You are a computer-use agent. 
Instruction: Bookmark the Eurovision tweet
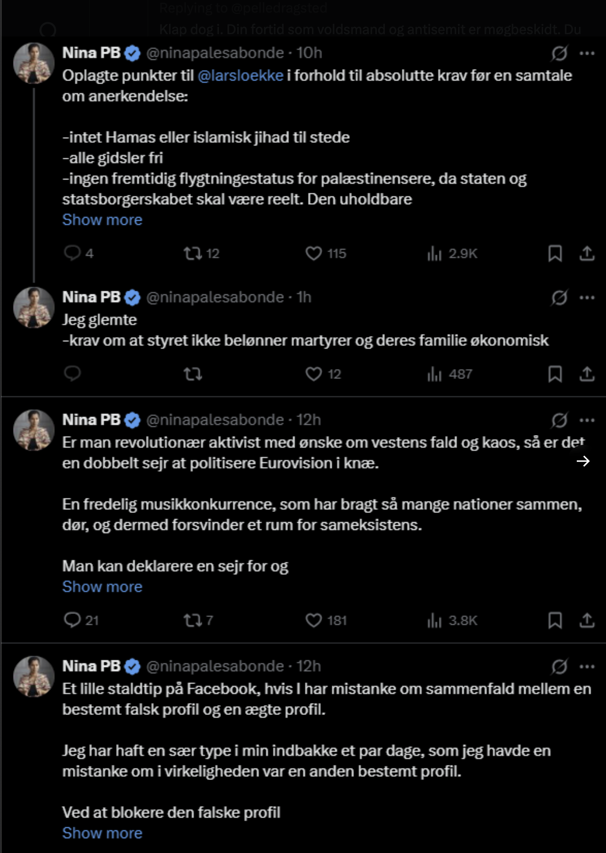[555, 621]
